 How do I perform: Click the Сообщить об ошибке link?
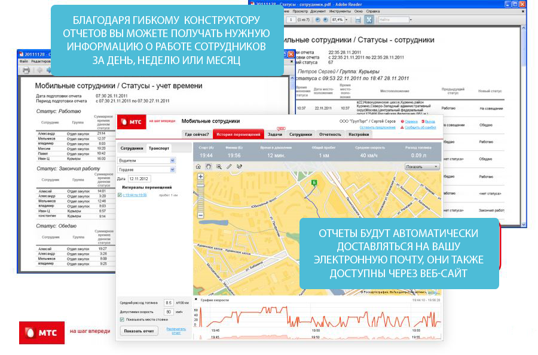pos(420,127)
